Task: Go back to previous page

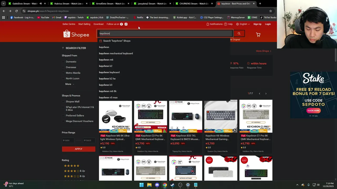Action: click(4, 11)
